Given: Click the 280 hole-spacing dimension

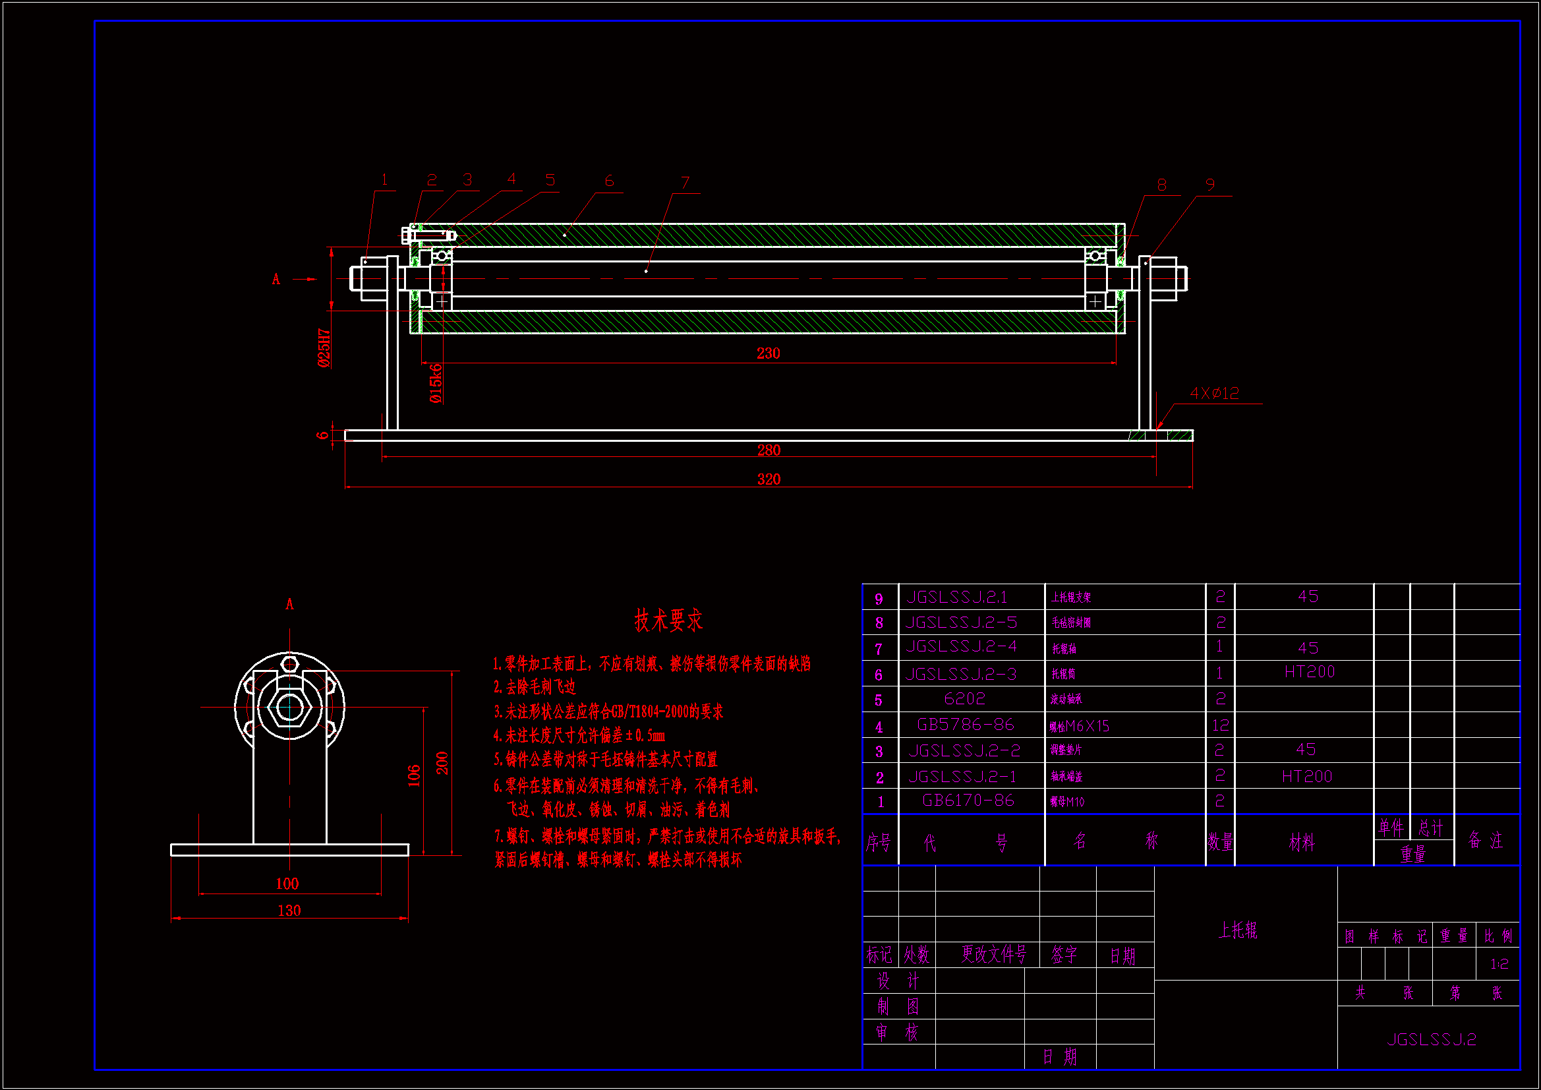Looking at the screenshot, I should click(769, 450).
